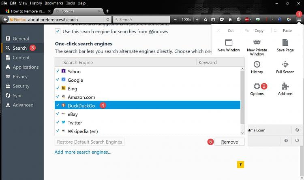Viewport: 304px width, 180px height.
Task: Click the green screenshot extension icon
Action: click(x=258, y=19)
